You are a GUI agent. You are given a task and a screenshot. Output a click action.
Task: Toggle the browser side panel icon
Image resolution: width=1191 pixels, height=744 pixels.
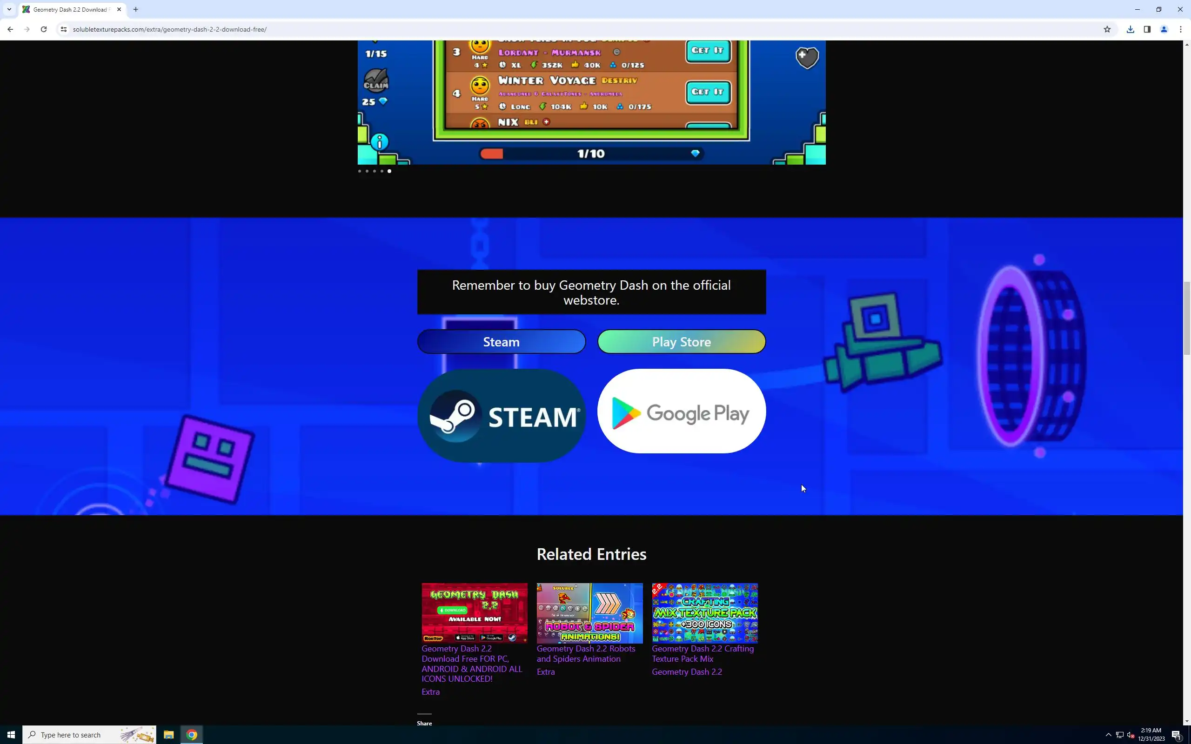coord(1147,29)
